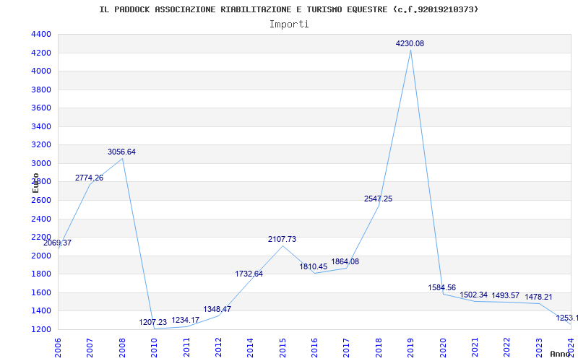Select the 3000 y-axis tick label
This screenshot has width=578, height=361.
41,163
